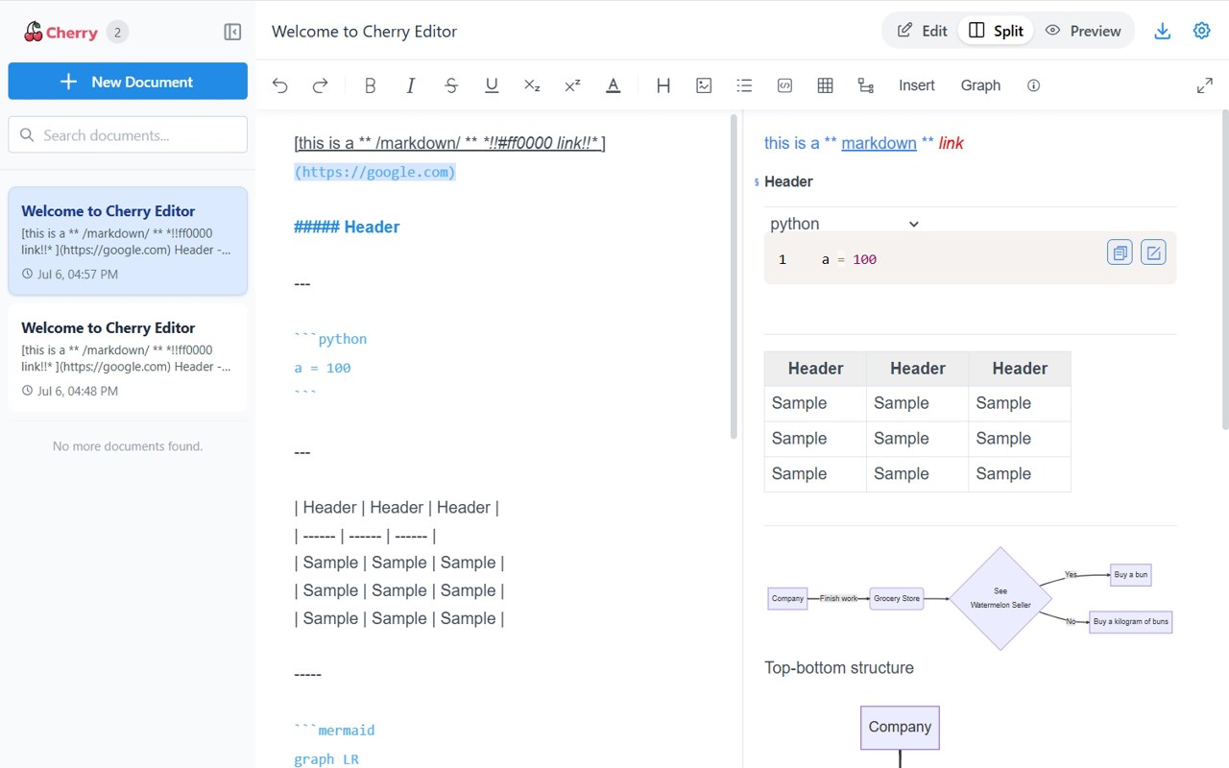Click the undo arrow icon
1229x768 pixels.
point(280,85)
